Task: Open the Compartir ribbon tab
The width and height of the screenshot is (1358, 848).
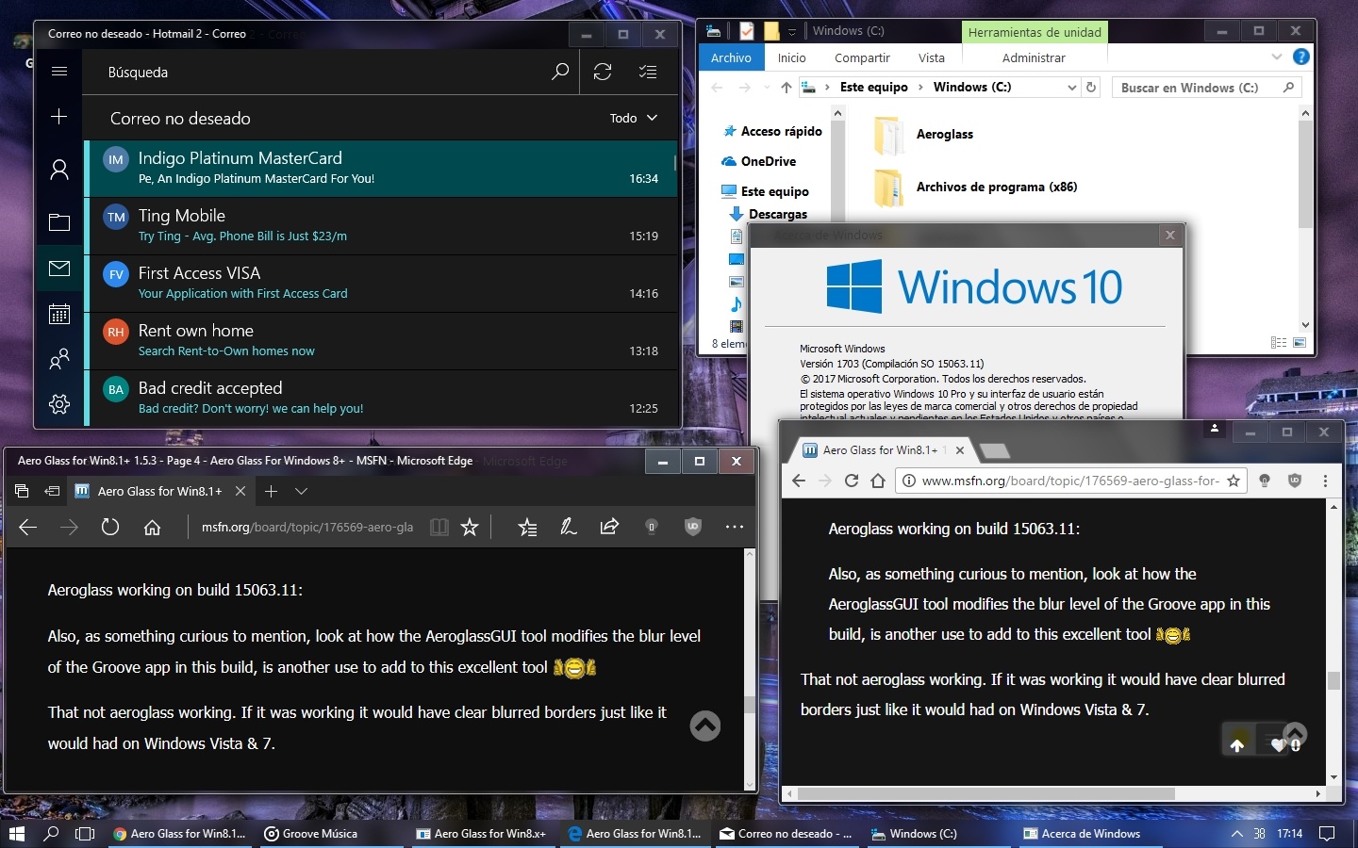Action: pyautogui.click(x=861, y=57)
